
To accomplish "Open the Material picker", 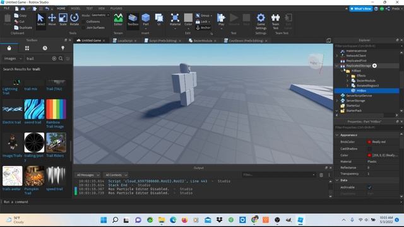I will pyautogui.click(x=175, y=20).
